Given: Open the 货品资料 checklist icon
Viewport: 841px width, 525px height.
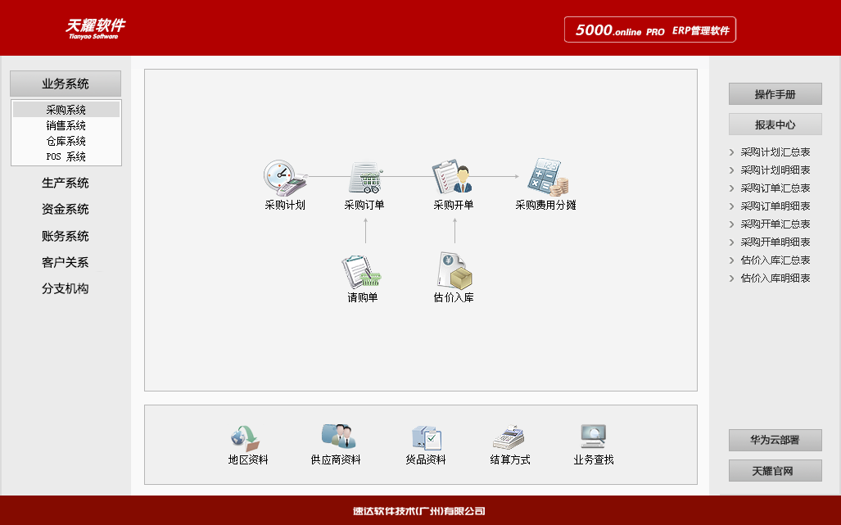Looking at the screenshot, I should [427, 437].
